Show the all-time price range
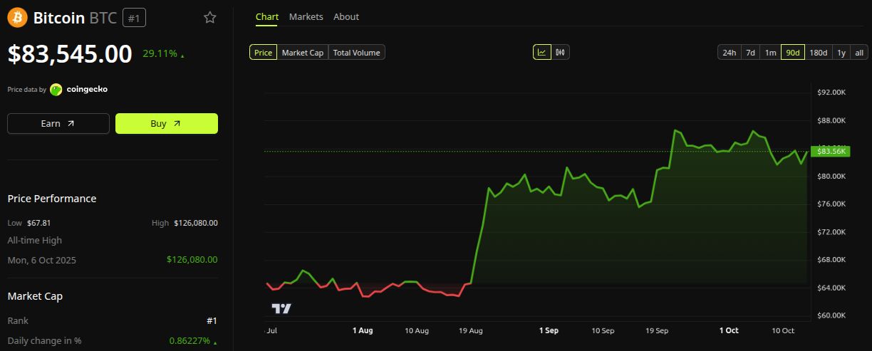Screen dimensions: 872x351 coord(859,52)
